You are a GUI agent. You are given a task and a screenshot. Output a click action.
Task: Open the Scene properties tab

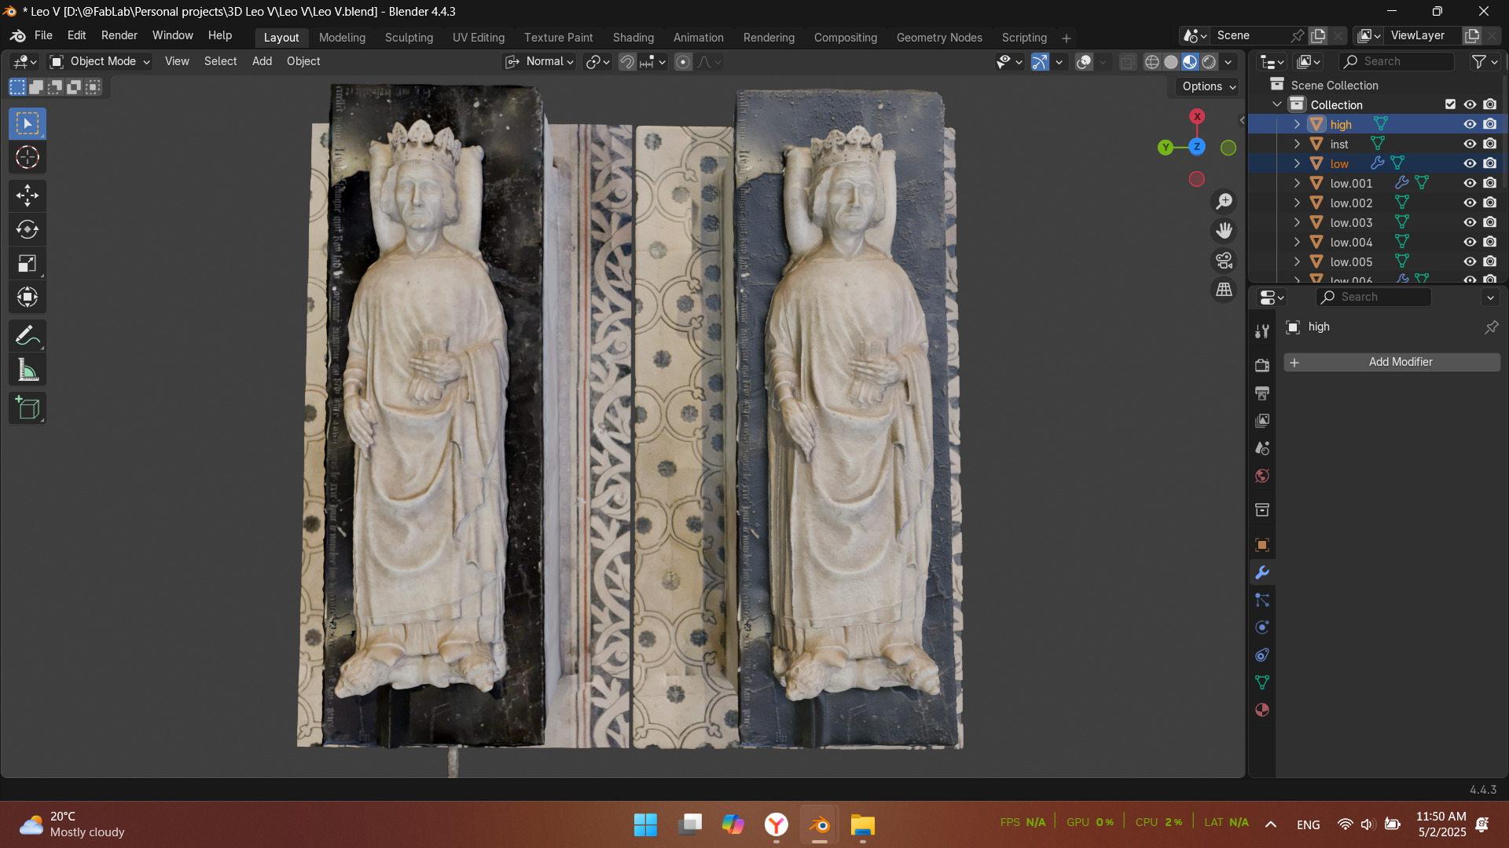click(x=1262, y=448)
